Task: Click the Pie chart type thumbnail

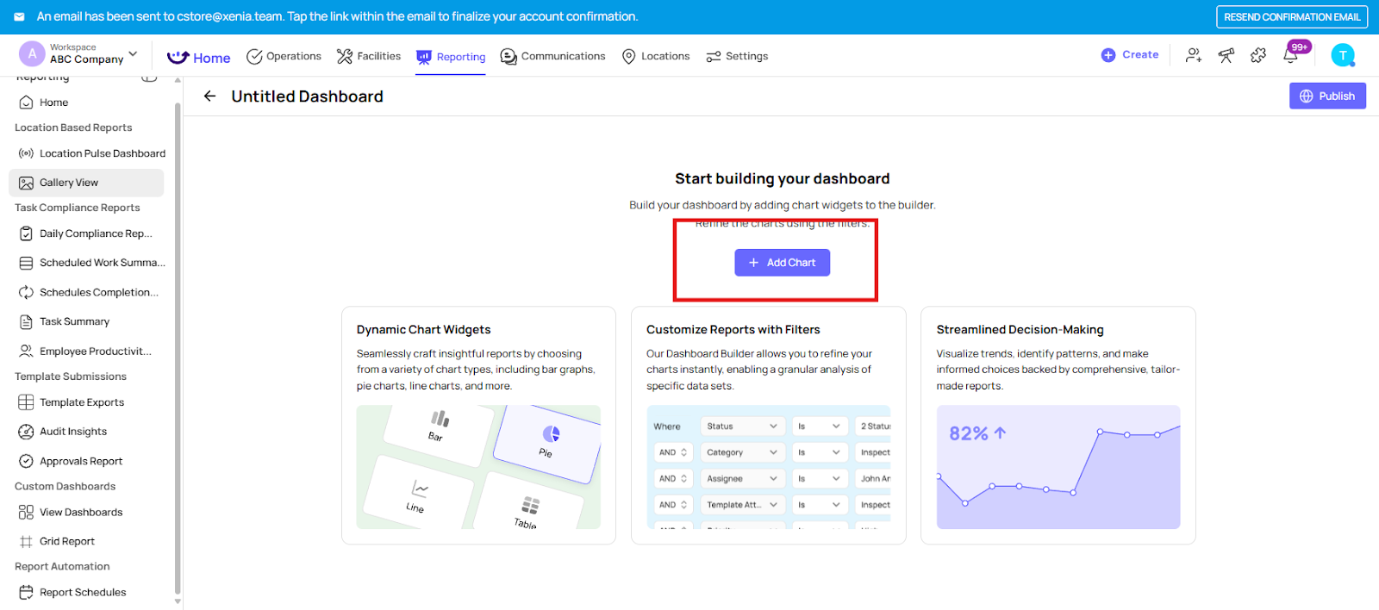Action: (547, 442)
